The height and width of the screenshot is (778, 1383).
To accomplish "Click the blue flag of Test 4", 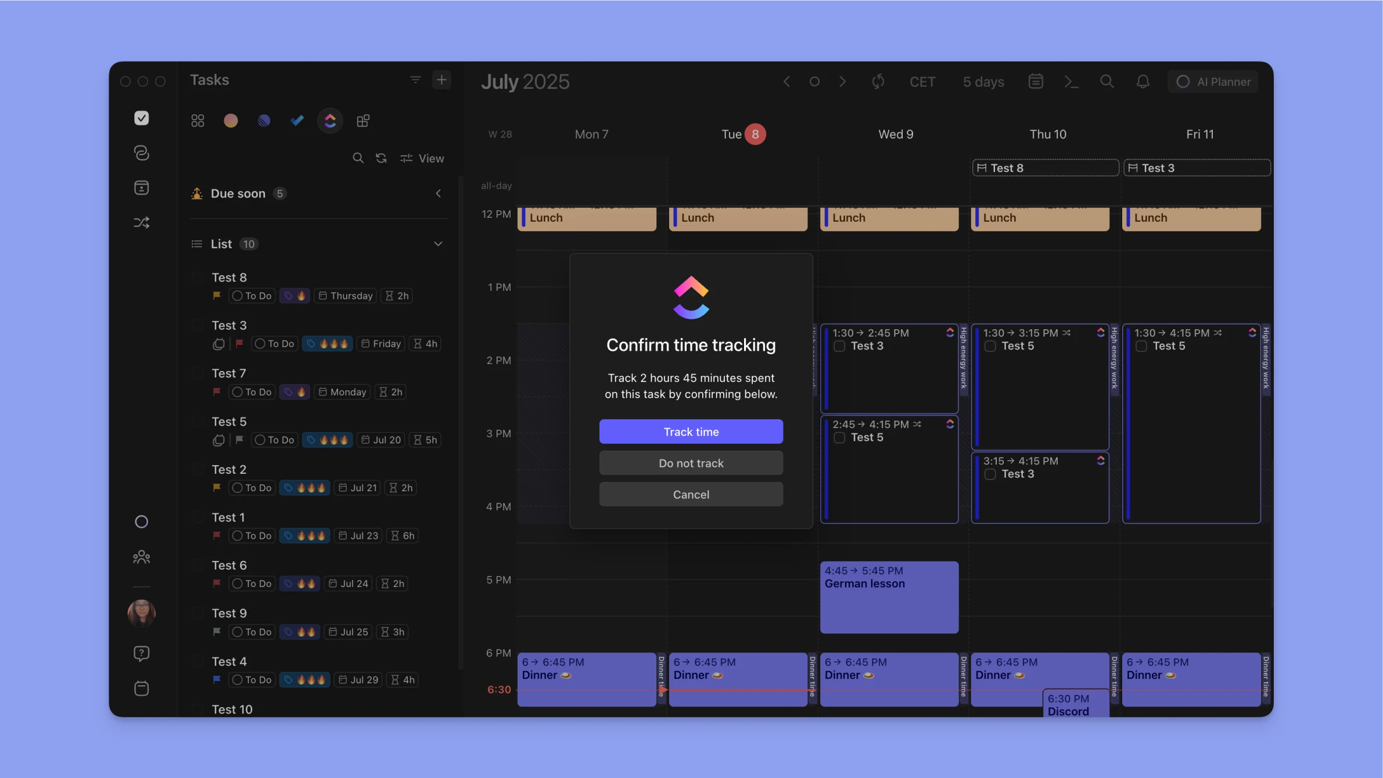I will (217, 679).
